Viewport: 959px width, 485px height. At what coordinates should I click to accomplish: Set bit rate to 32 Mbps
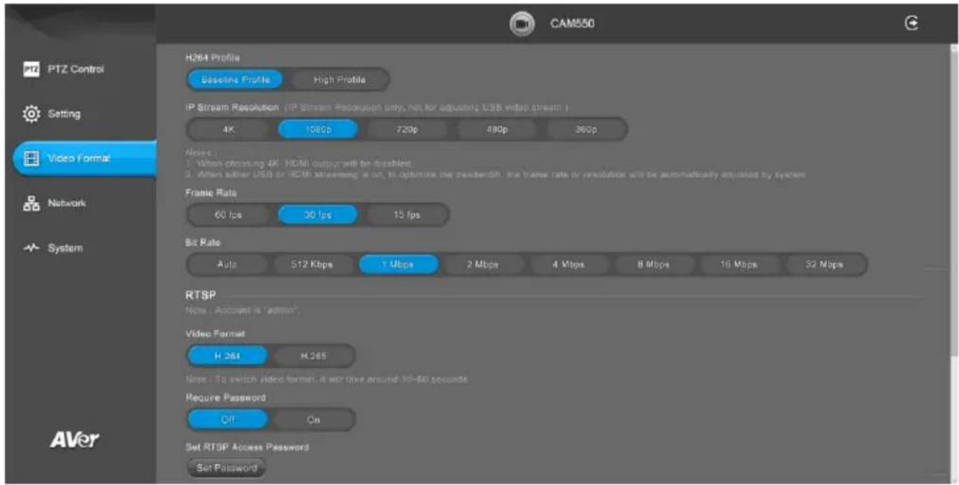825,265
